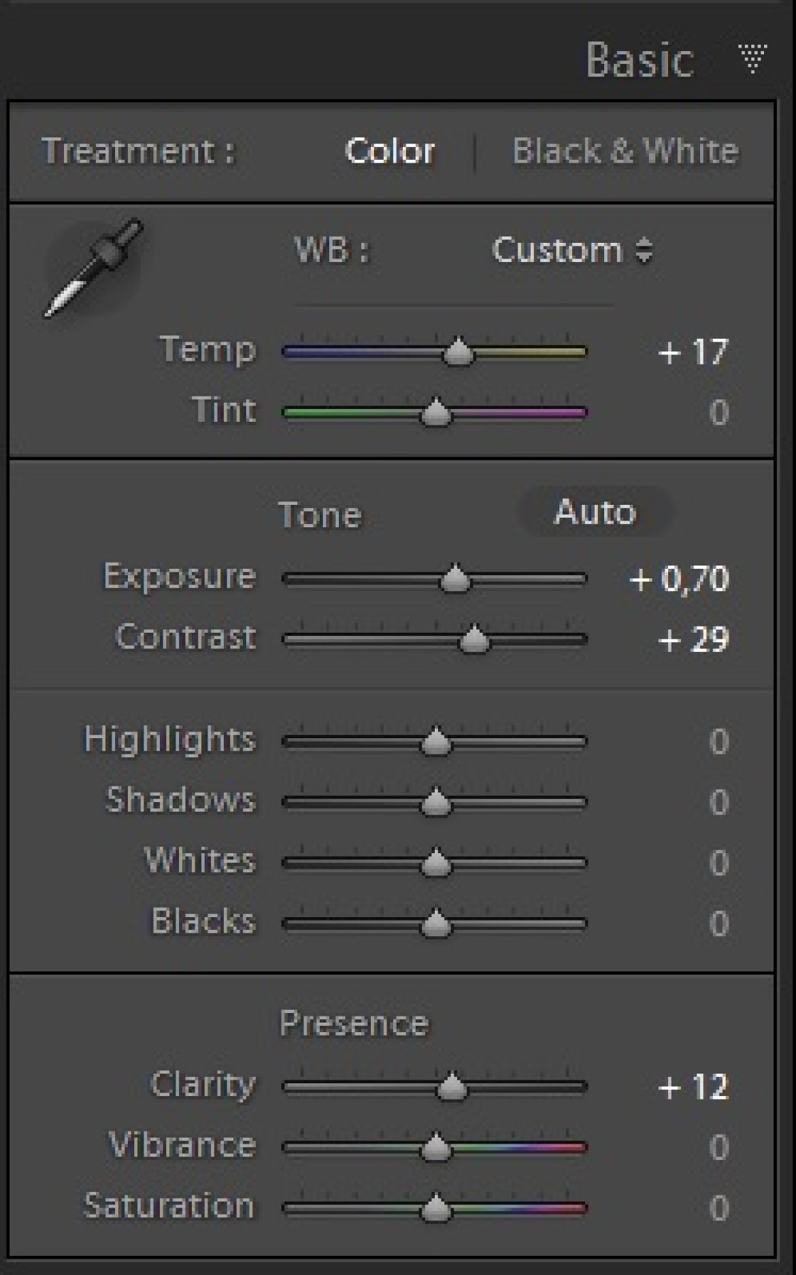This screenshot has height=1275, width=796.
Task: Click the Shadows slider handle
Action: coord(435,801)
